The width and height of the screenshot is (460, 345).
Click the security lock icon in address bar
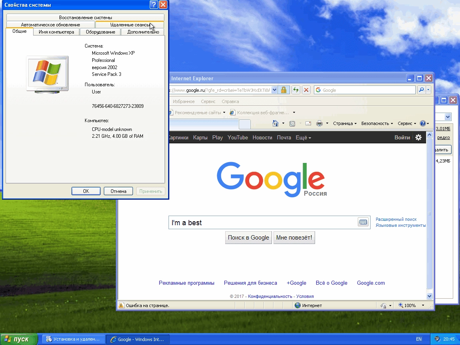point(284,90)
